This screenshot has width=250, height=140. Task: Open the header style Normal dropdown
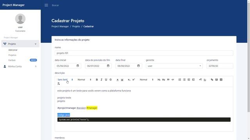click(146, 80)
